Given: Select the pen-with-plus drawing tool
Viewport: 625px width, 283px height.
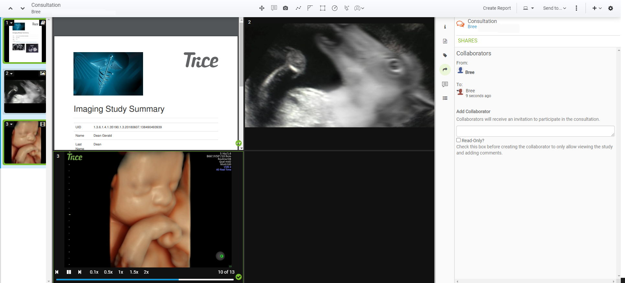Looking at the screenshot, I should click(x=347, y=8).
